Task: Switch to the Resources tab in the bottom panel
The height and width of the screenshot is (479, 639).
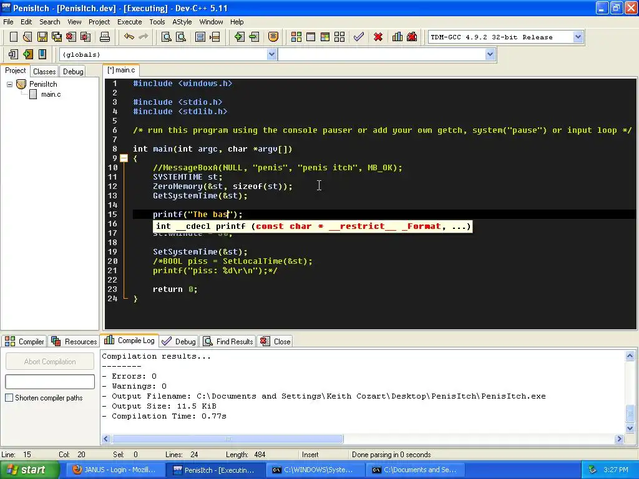Action: coord(74,341)
